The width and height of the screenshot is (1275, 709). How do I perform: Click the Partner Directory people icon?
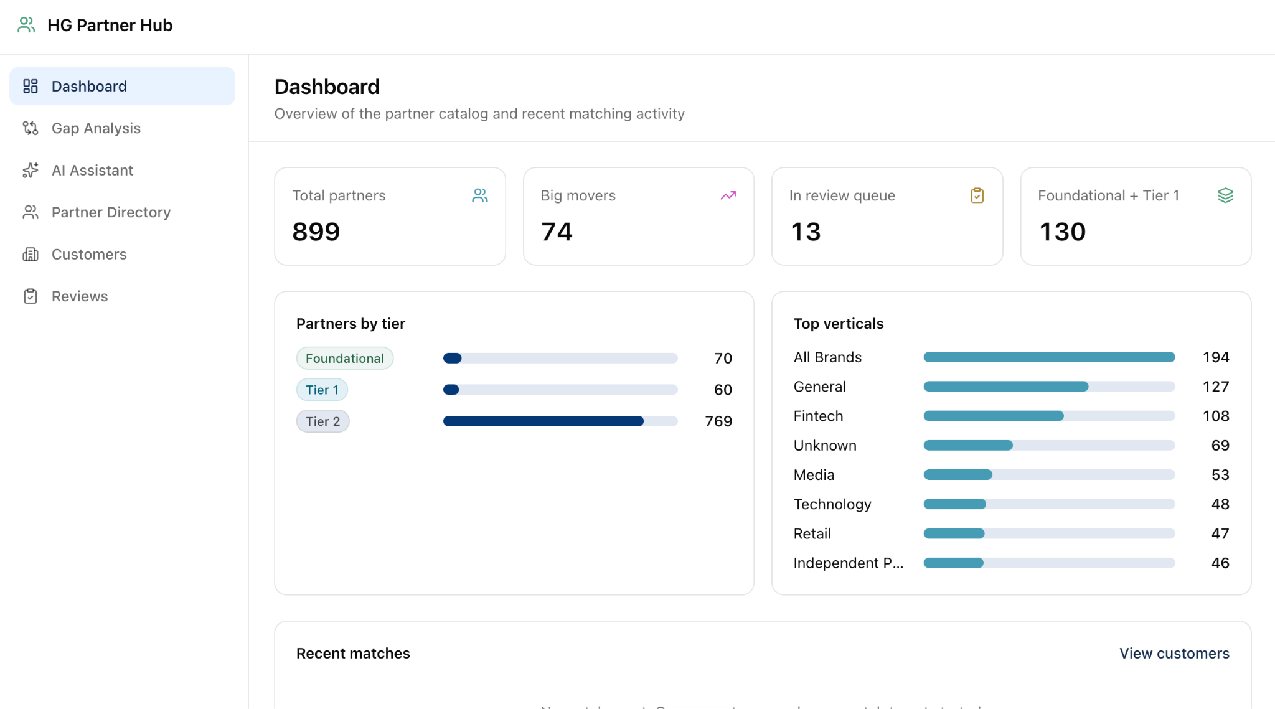point(31,212)
